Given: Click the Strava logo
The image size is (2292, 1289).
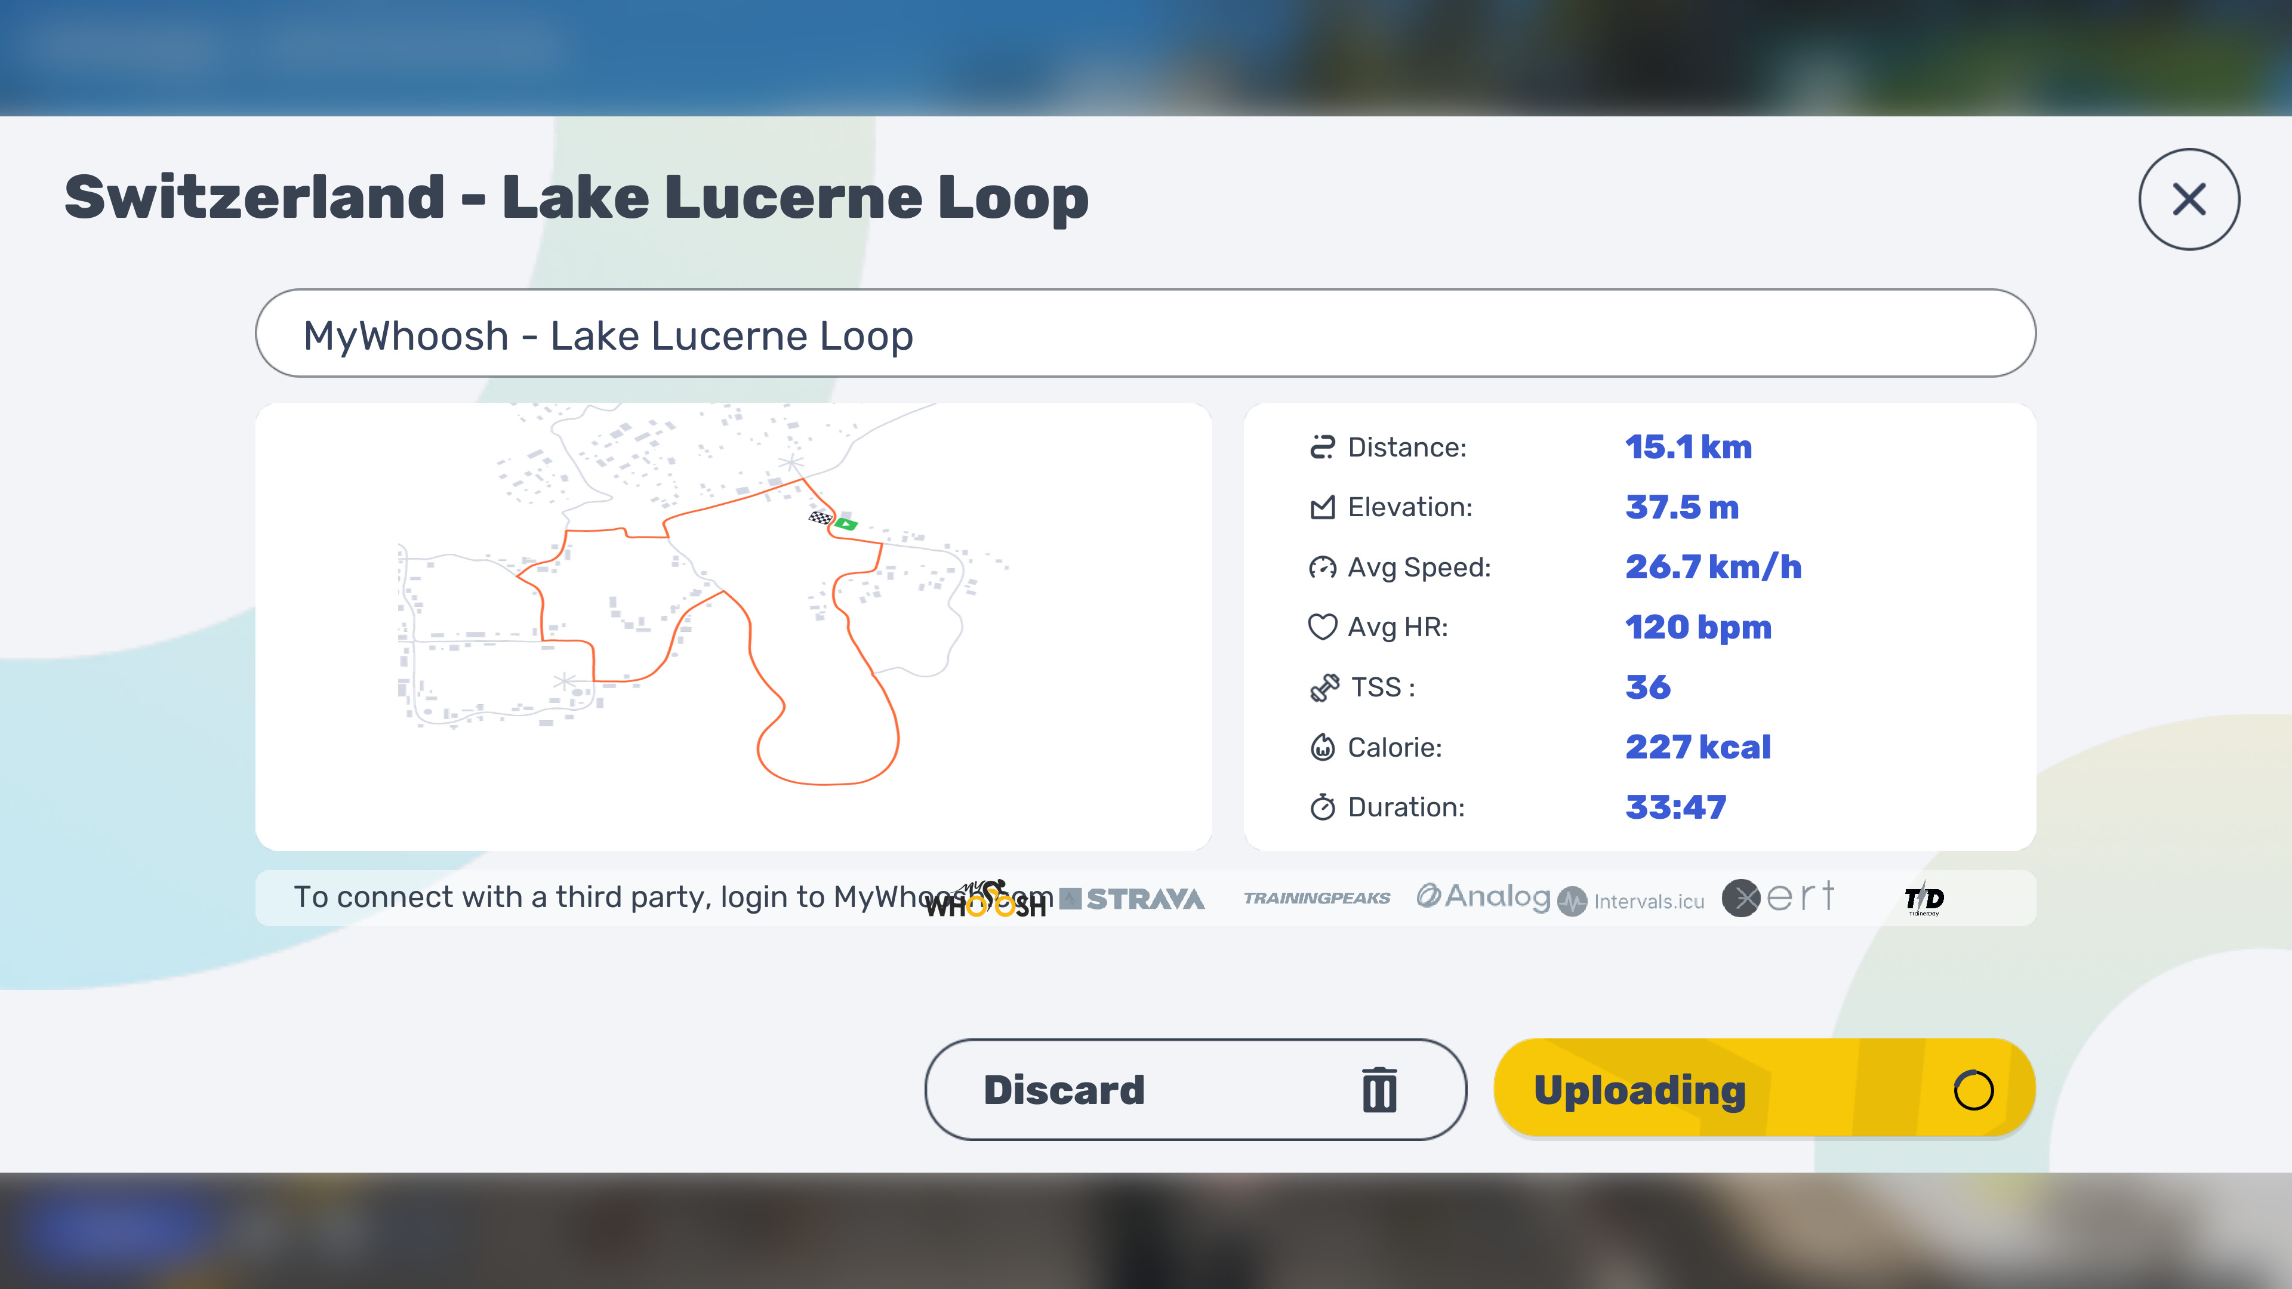Looking at the screenshot, I should pos(1133,899).
